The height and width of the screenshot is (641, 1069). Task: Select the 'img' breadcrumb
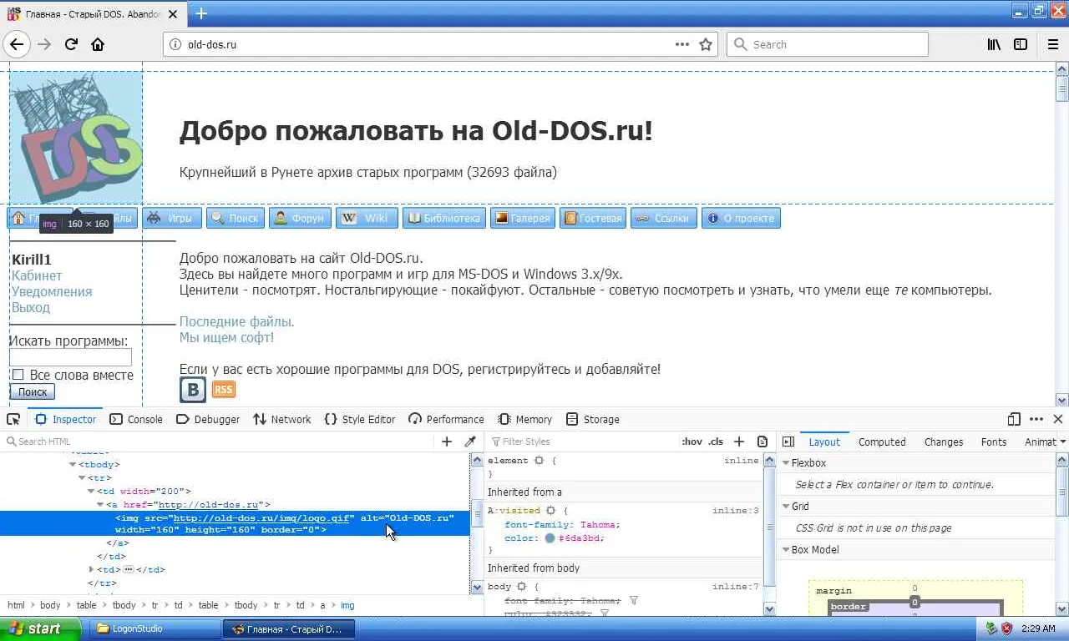coord(347,605)
